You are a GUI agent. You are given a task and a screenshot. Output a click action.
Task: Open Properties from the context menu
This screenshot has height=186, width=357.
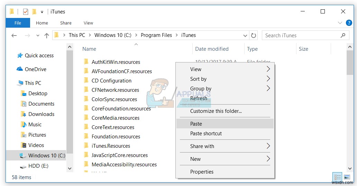[225, 172]
